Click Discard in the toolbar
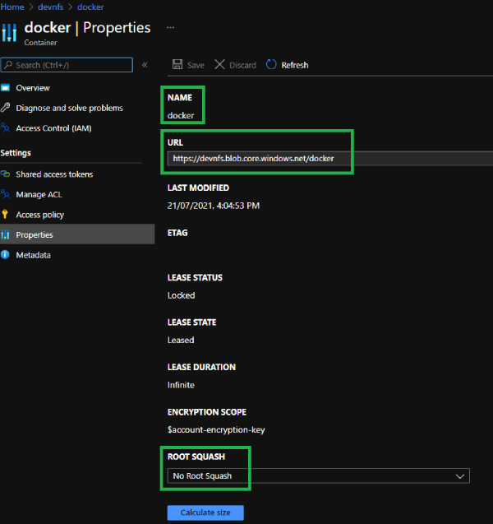Viewport: 493px width, 524px height. point(236,65)
